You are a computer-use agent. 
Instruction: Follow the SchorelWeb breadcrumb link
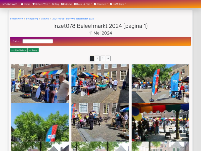(16, 19)
